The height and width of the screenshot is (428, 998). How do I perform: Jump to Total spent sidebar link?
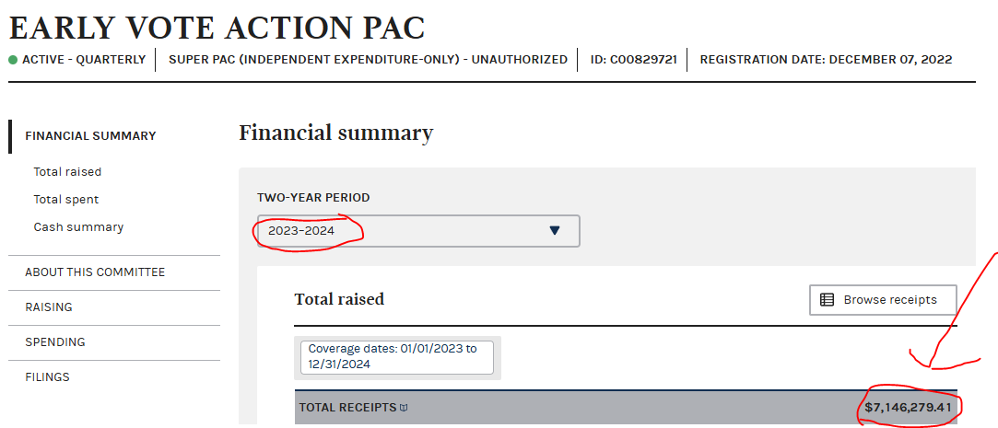[x=66, y=200]
